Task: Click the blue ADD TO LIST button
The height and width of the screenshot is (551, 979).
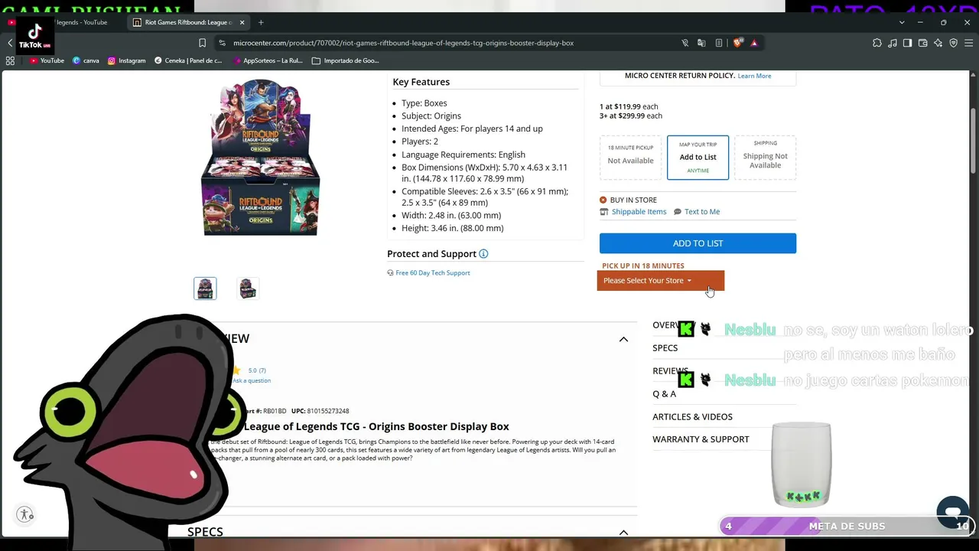Action: click(698, 243)
